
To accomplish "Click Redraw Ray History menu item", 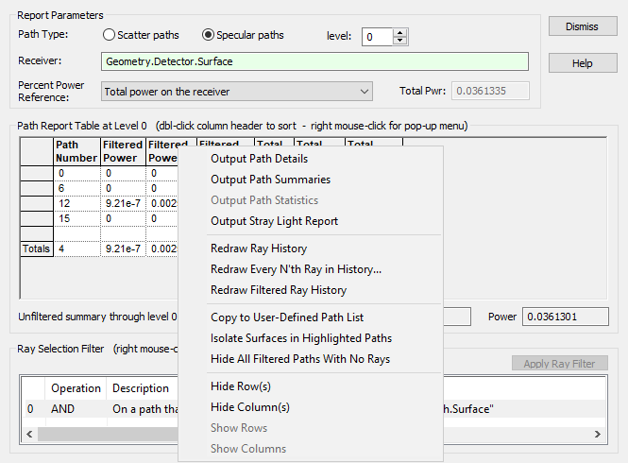I will (x=259, y=249).
